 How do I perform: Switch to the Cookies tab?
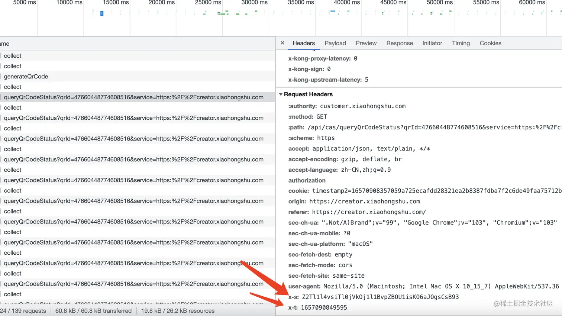(491, 43)
